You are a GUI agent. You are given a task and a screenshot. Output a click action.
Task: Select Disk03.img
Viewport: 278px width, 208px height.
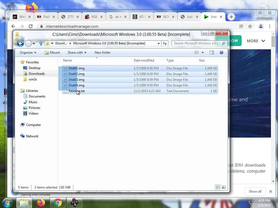tap(140, 80)
